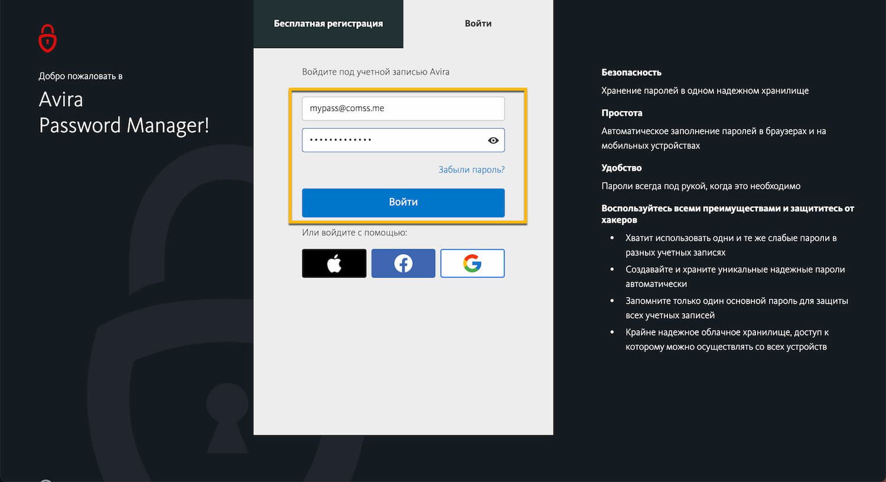Click the Автоматическое заполнение паролей description
The width and height of the screenshot is (886, 482).
pyautogui.click(x=714, y=138)
